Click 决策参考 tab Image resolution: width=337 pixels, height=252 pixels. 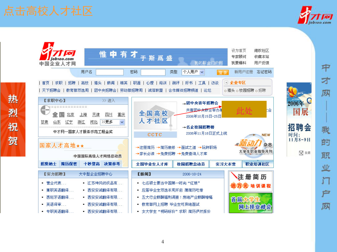[112, 164]
